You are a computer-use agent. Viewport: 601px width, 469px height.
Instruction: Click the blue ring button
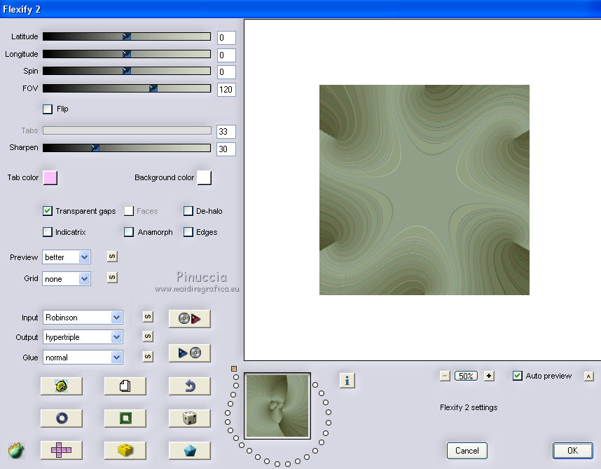62,418
